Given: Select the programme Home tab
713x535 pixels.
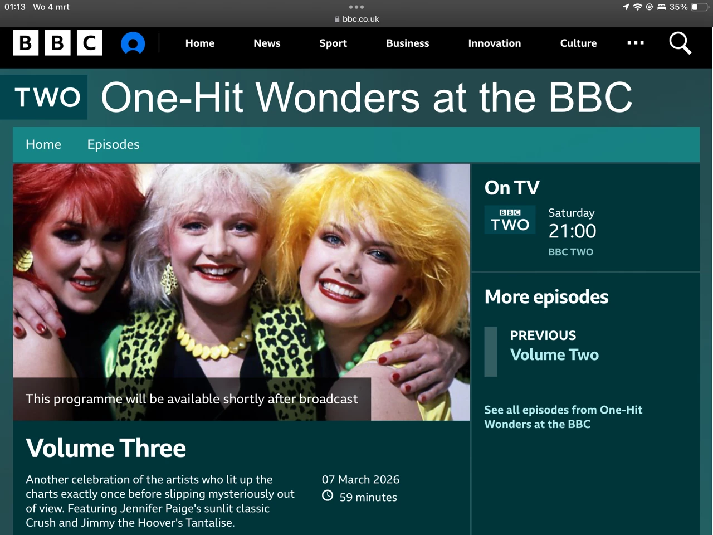Looking at the screenshot, I should click(43, 144).
